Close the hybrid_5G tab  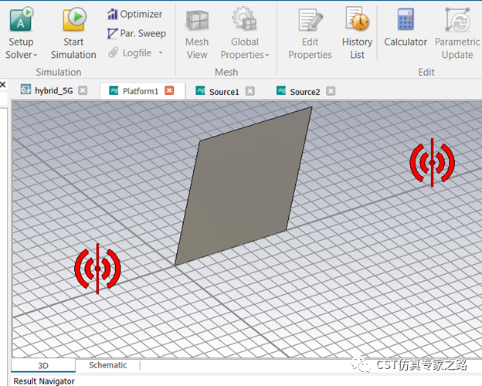click(x=83, y=90)
